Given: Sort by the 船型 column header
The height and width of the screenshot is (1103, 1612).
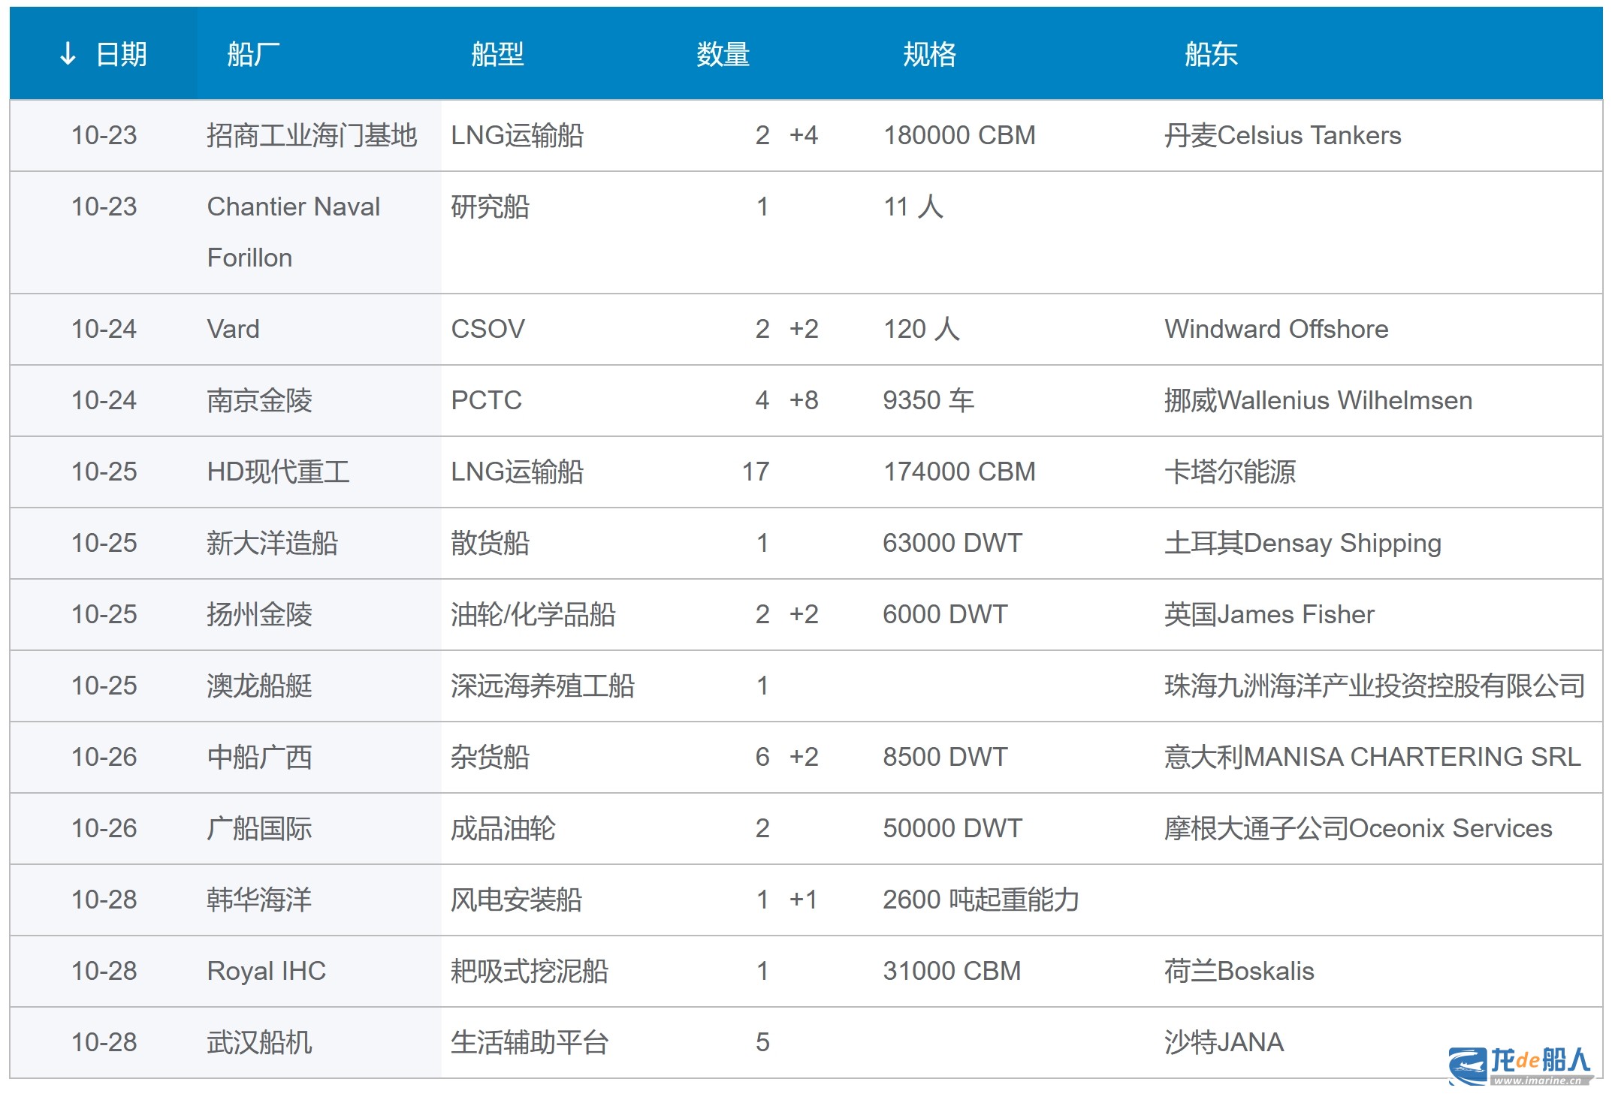Looking at the screenshot, I should click(497, 54).
